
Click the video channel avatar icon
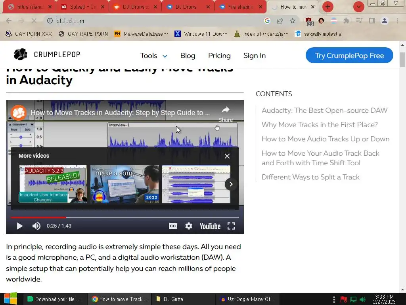[x=18, y=112]
